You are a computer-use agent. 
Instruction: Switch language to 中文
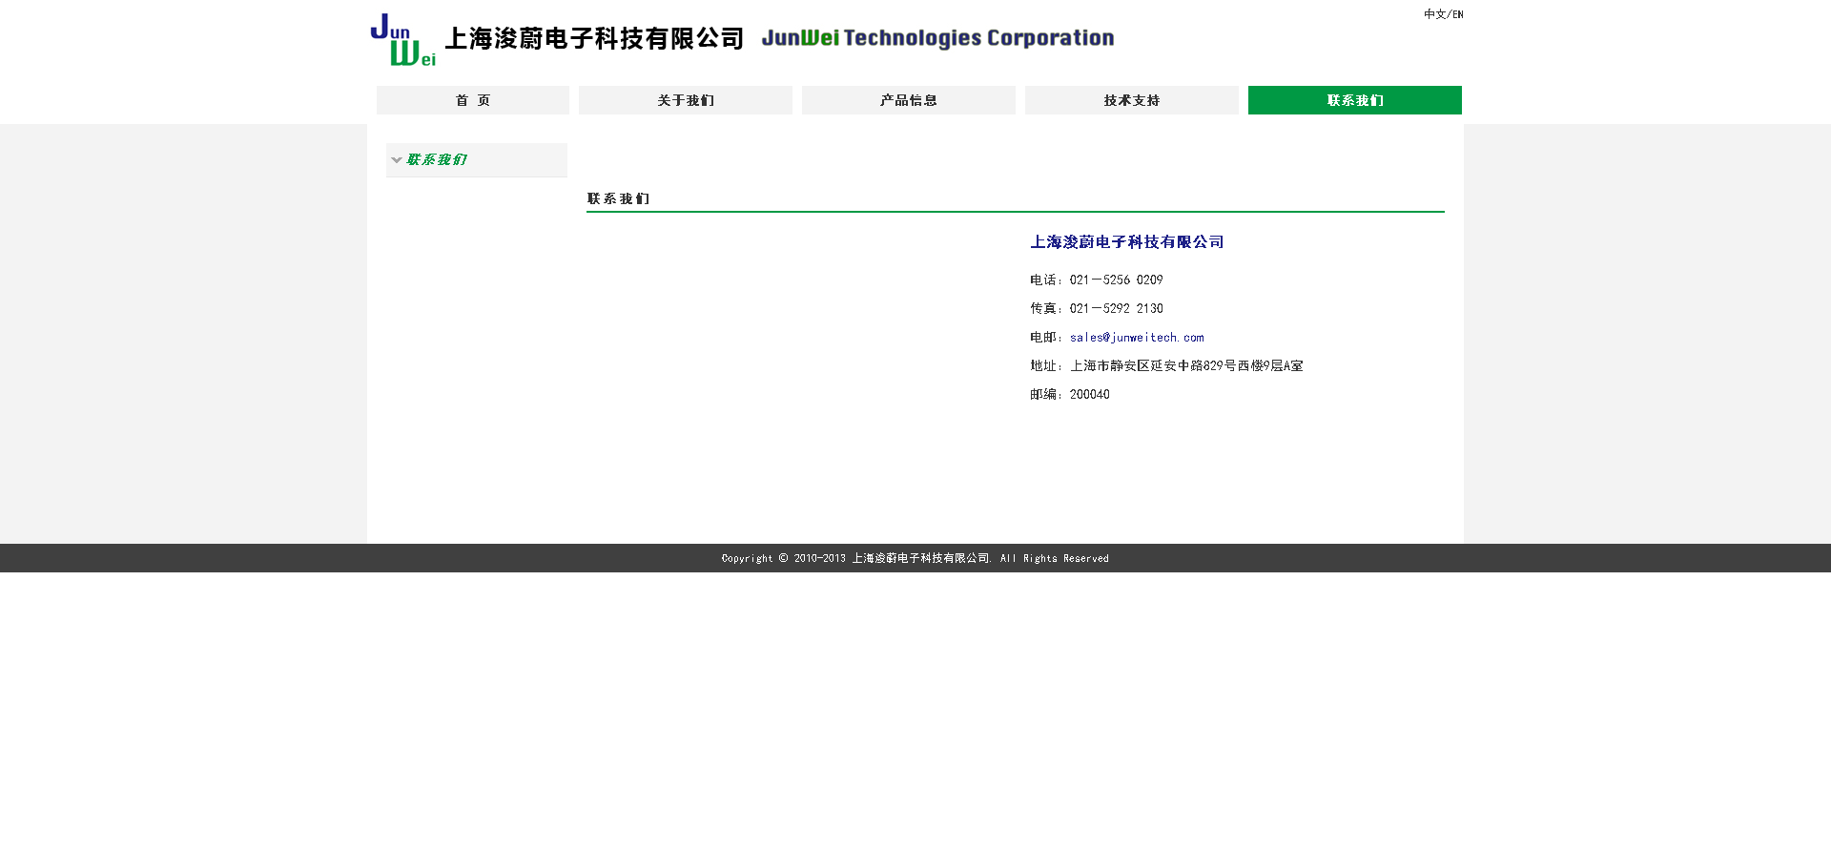point(1433,14)
